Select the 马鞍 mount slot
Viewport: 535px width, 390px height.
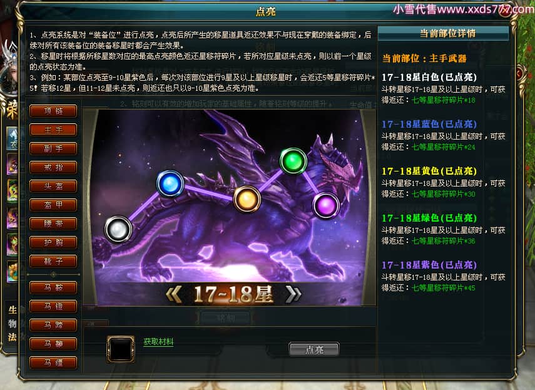(x=53, y=287)
